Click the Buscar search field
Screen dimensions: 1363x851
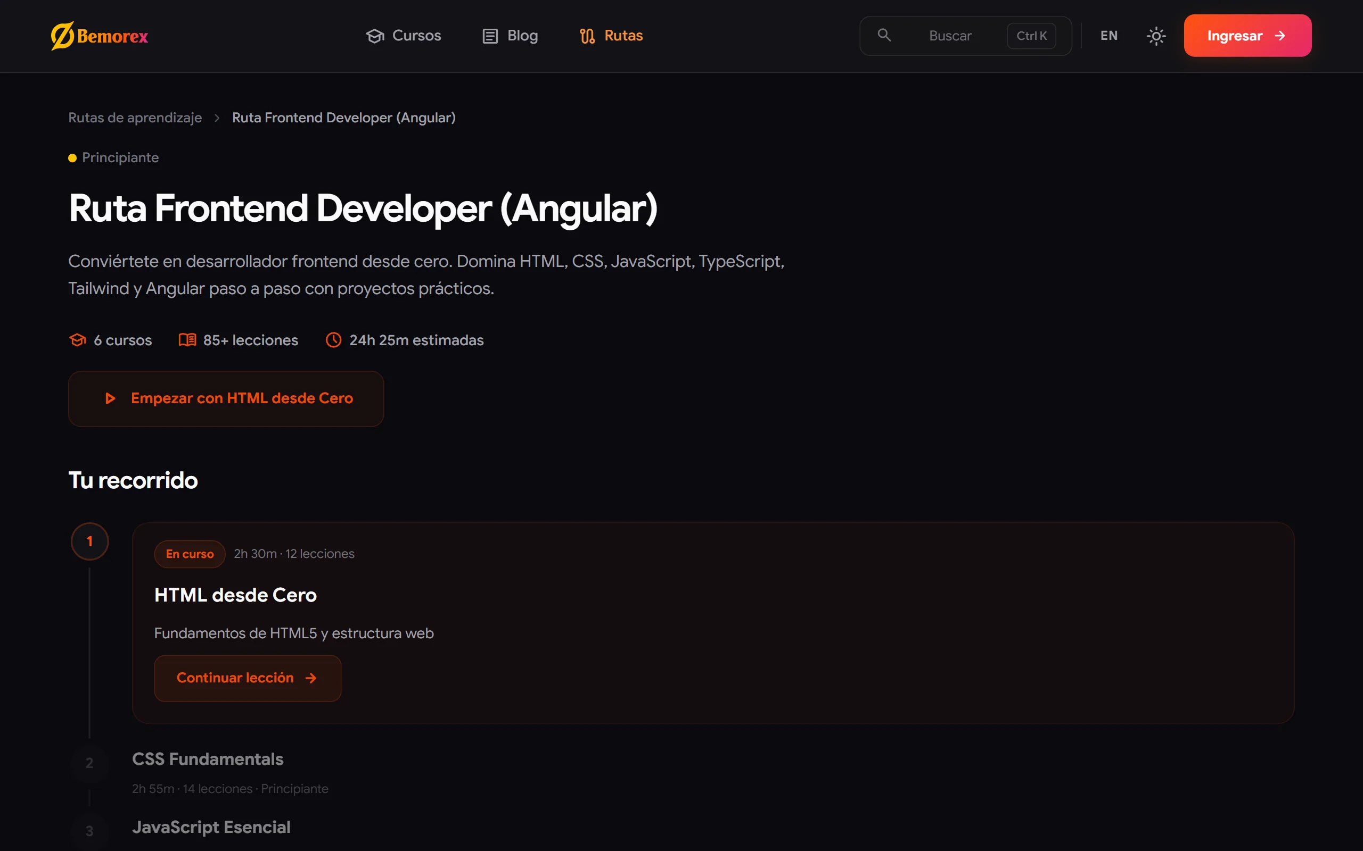pyautogui.click(x=965, y=36)
